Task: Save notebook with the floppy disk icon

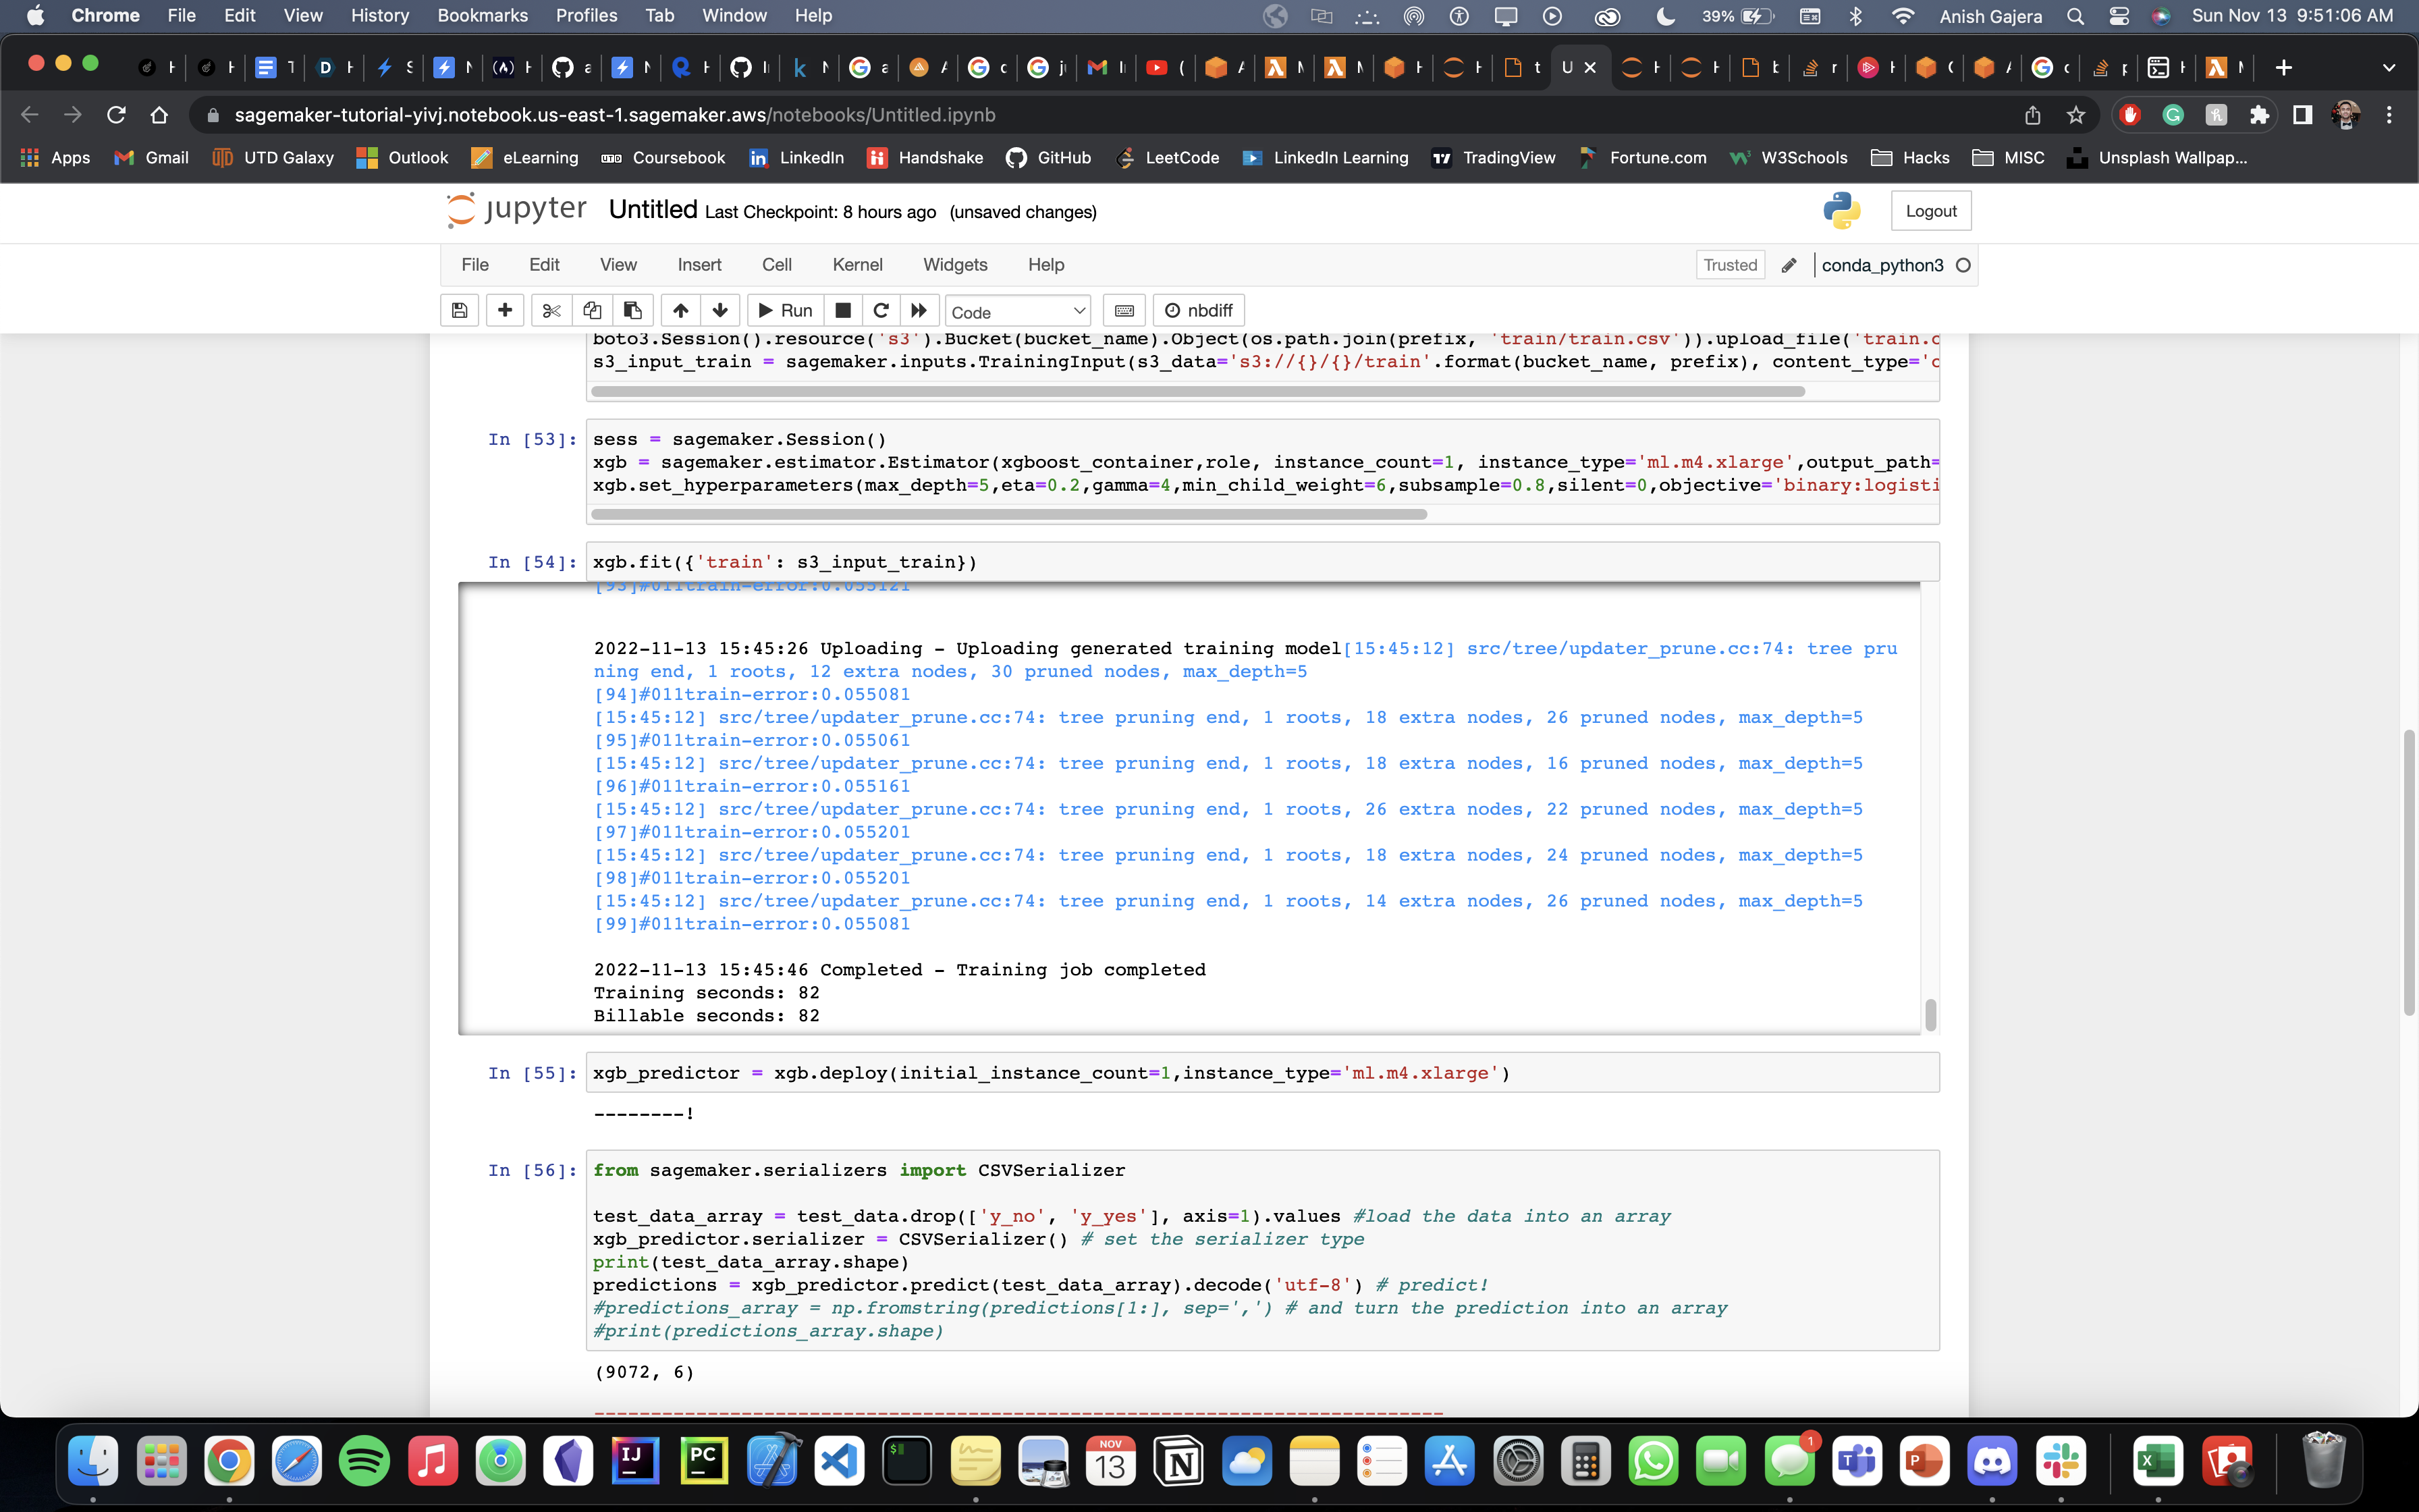Action: coord(459,310)
